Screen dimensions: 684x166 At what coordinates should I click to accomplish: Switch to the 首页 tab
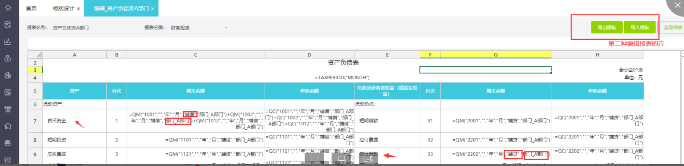(32, 9)
